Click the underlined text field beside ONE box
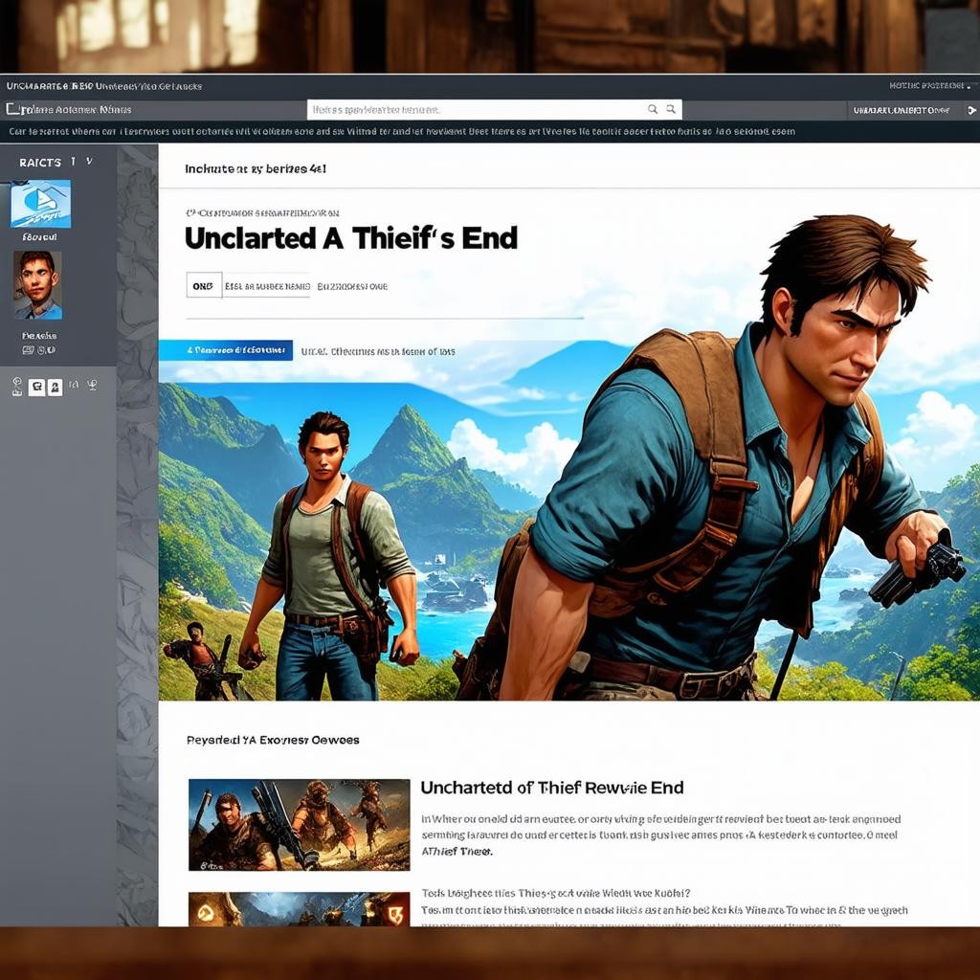Screen dimensions: 980x980 coord(267,285)
